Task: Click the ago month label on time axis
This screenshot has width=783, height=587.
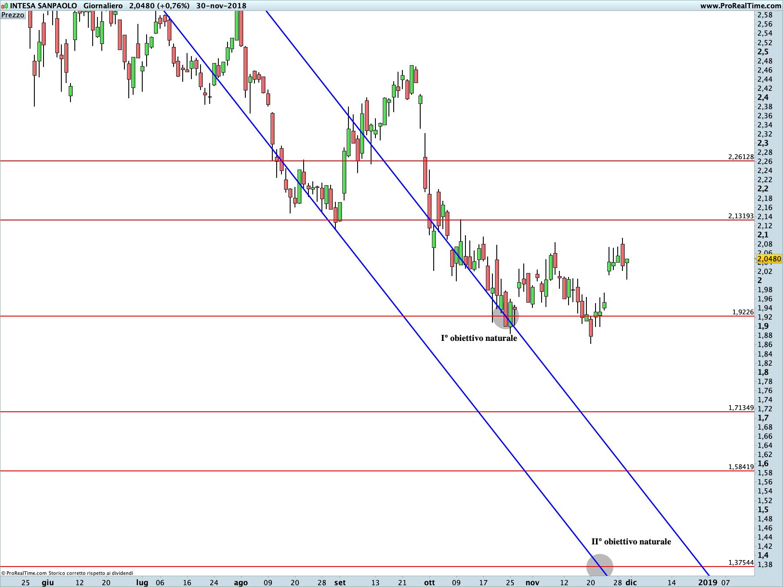Action: coord(241,582)
